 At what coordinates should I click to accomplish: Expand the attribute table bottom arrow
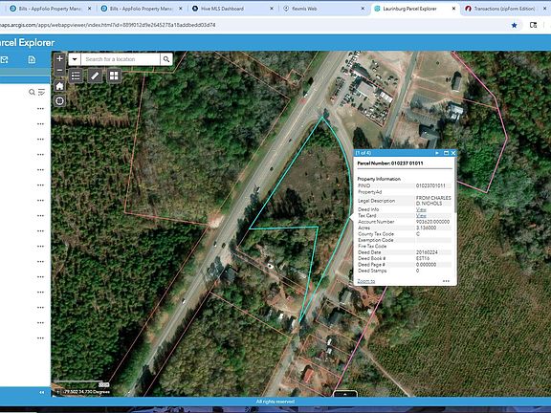click(345, 394)
